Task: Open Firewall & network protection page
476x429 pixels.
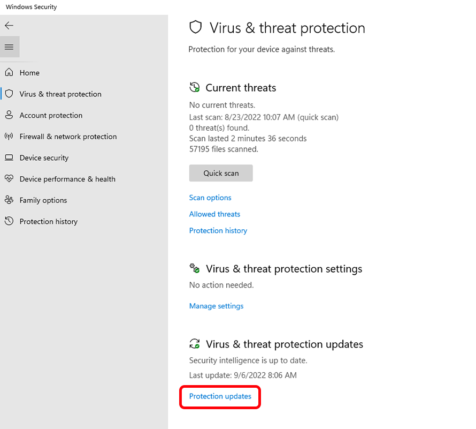Action: 68,137
